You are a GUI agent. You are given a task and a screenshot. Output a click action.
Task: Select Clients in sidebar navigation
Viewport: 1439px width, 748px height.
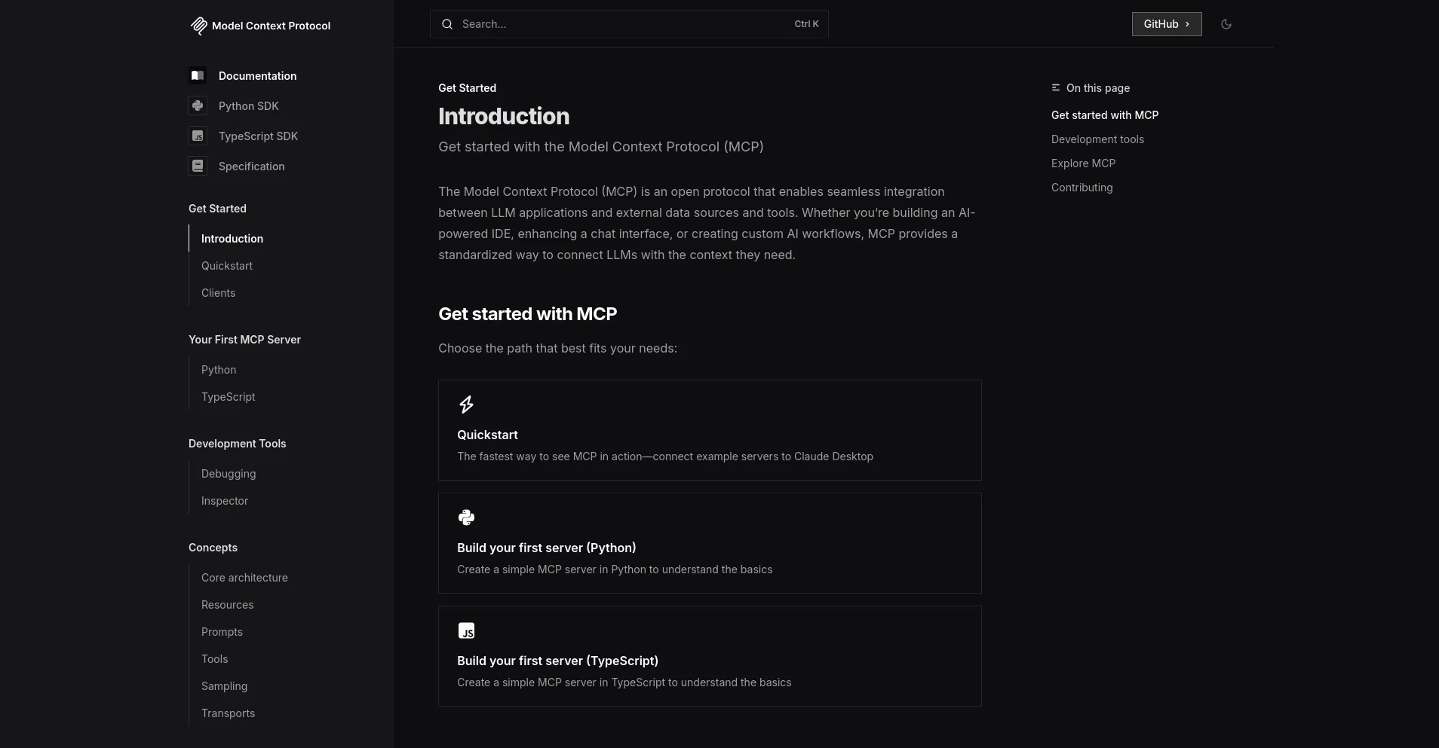pos(218,293)
